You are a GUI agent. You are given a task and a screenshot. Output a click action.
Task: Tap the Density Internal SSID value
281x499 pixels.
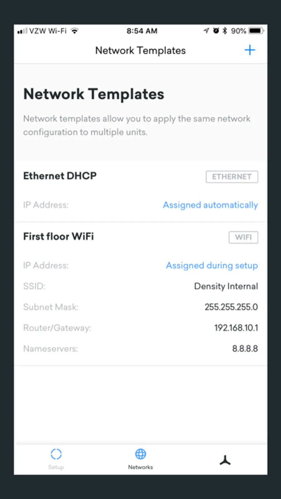(226, 286)
